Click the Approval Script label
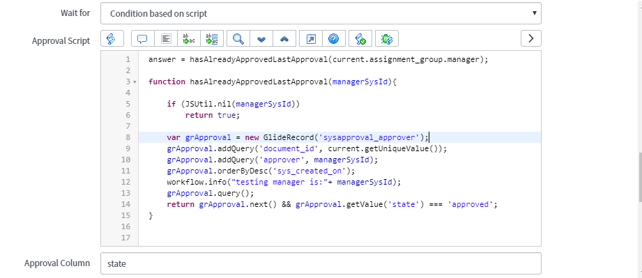 click(x=61, y=40)
